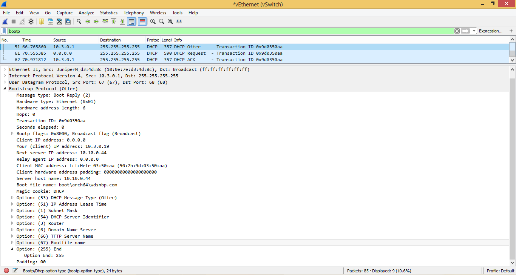
Task: Add a filter button with plus
Action: [x=511, y=31]
